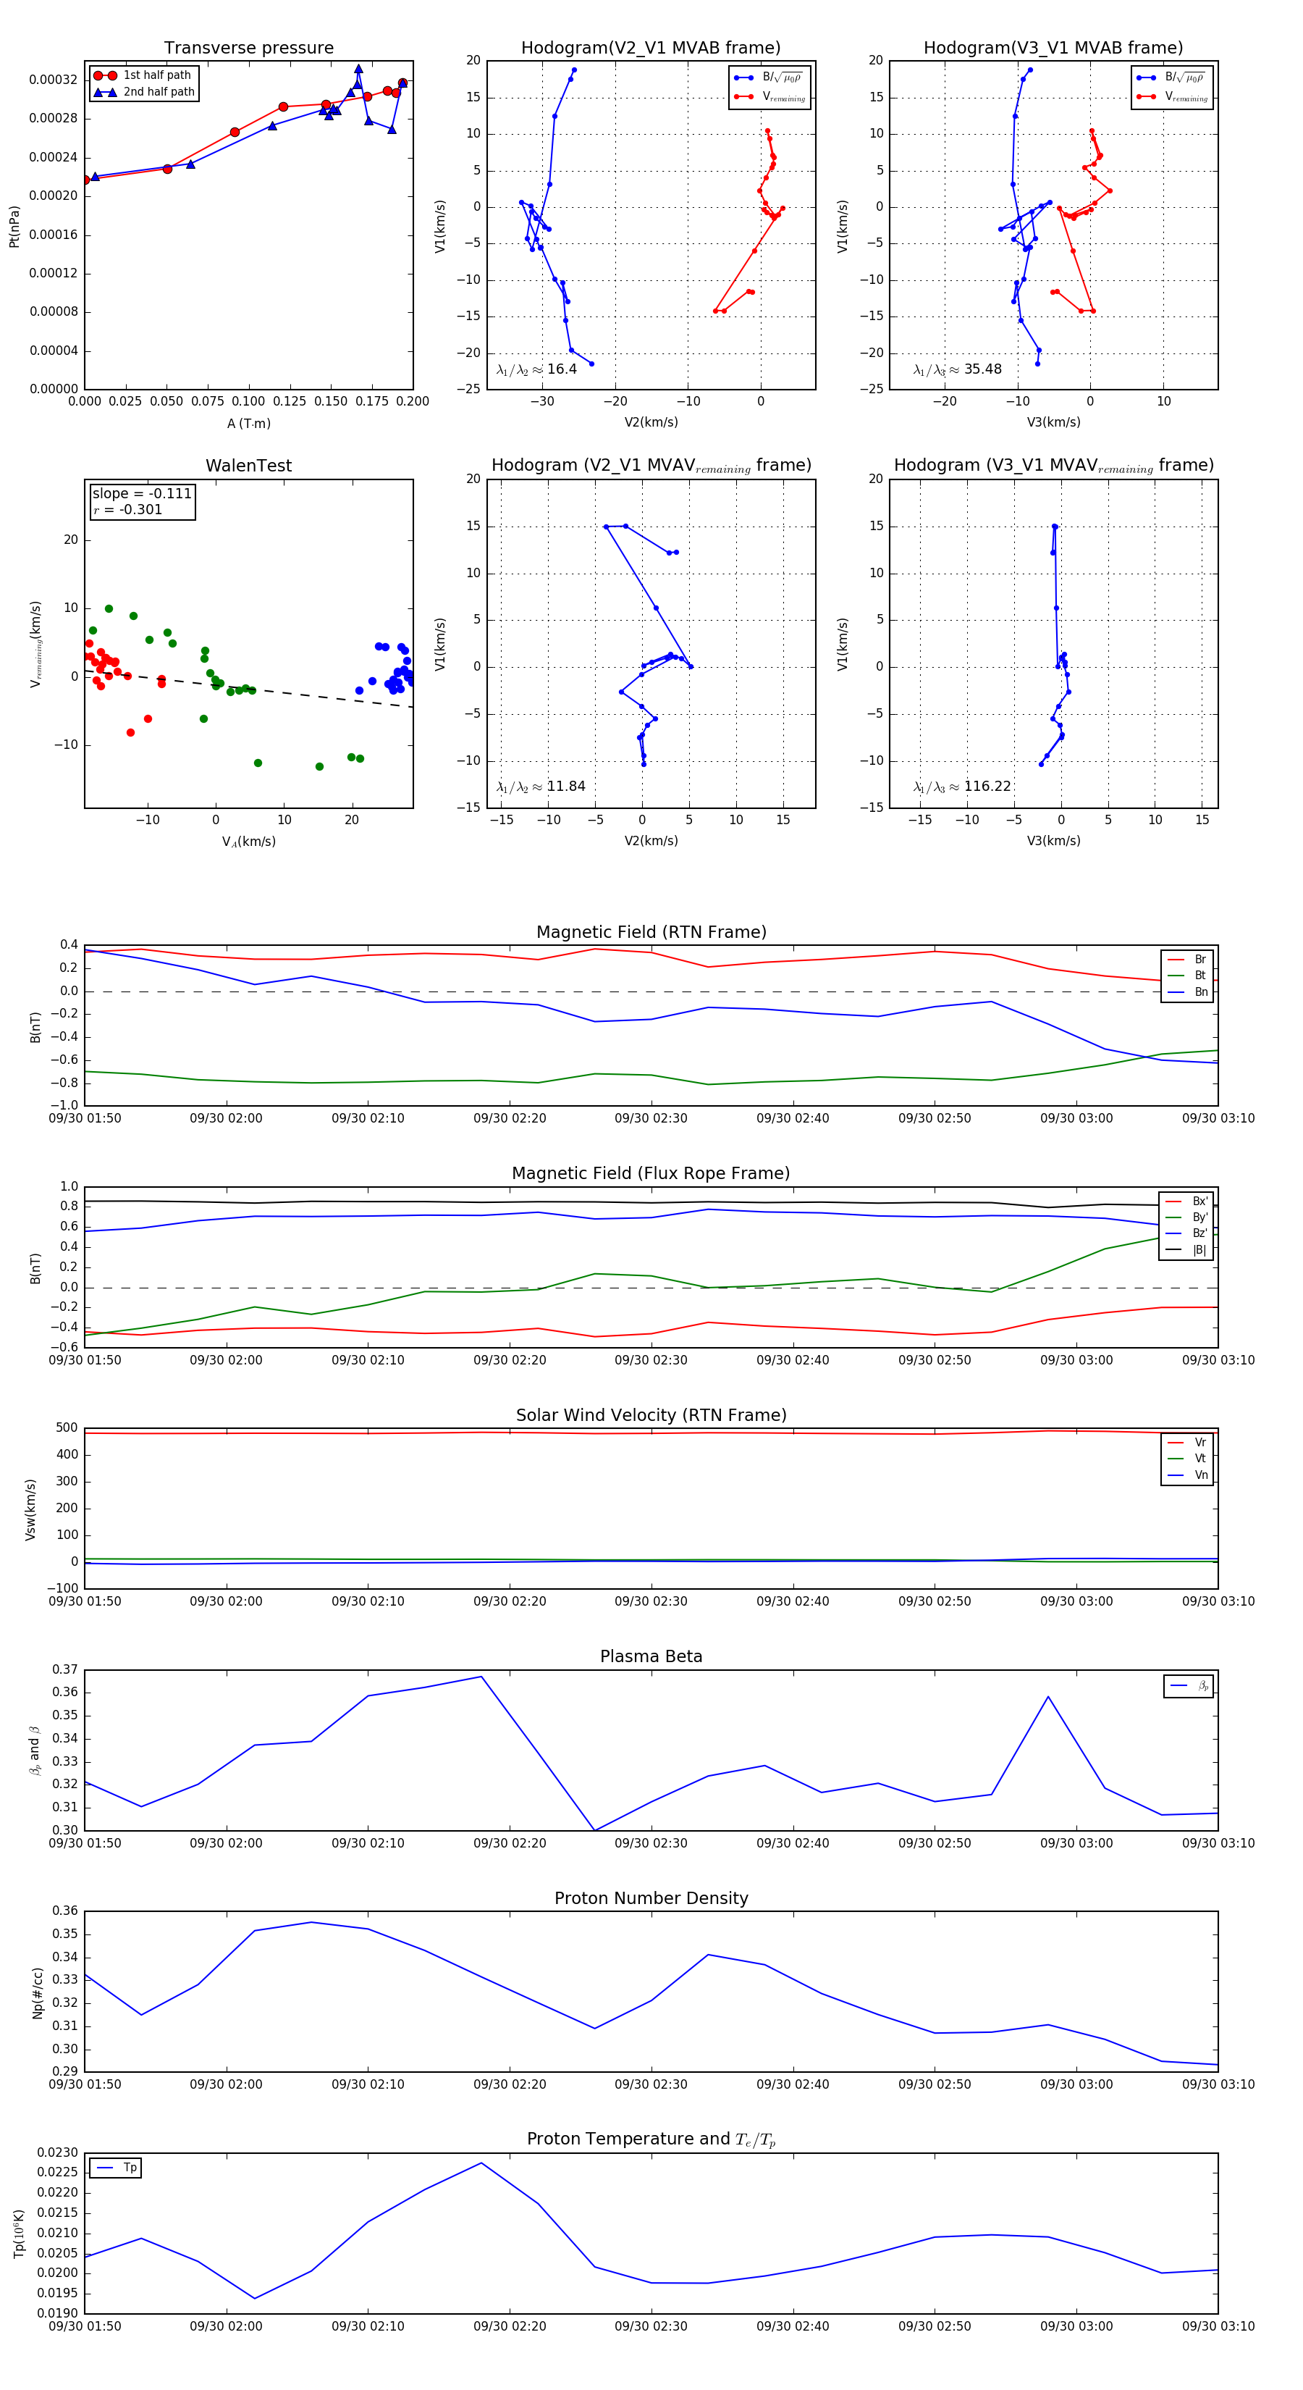Click the "Vsw(km/s)" y-axis label
The width and height of the screenshot is (1303, 2390).
click(x=30, y=1509)
